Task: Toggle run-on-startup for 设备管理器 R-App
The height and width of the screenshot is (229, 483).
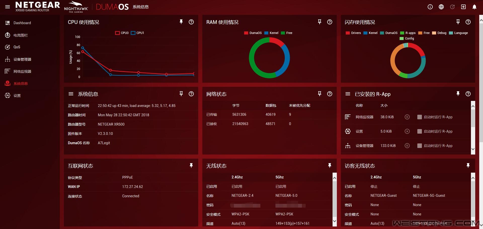Action: (x=419, y=146)
